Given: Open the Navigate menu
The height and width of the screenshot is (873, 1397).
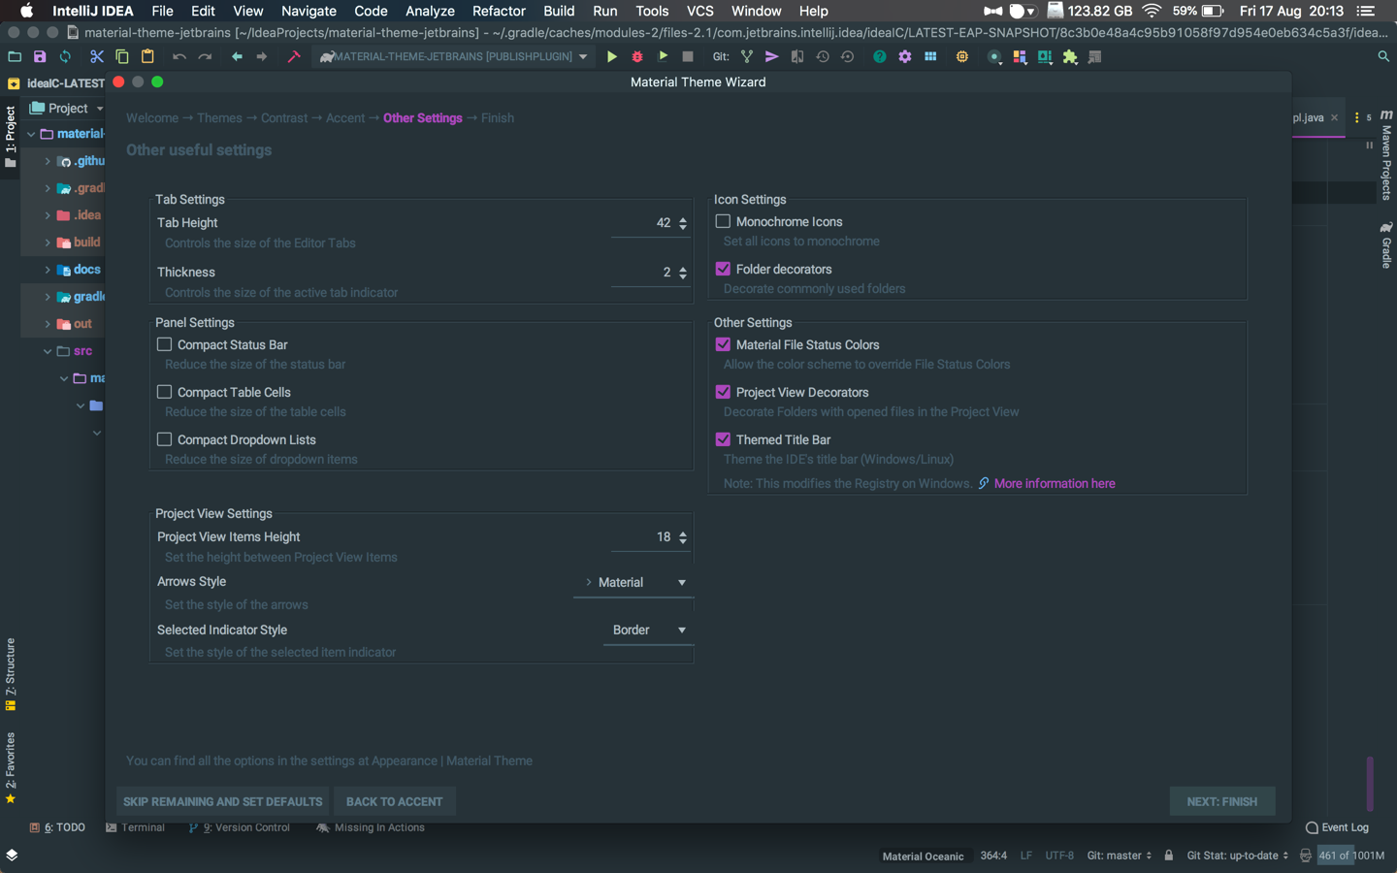Looking at the screenshot, I should click(x=309, y=11).
